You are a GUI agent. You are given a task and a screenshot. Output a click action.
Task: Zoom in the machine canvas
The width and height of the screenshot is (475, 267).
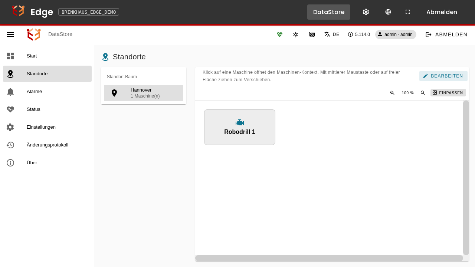click(x=423, y=93)
